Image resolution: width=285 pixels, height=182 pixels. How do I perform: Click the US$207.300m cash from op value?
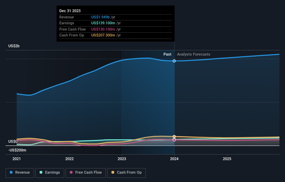[103, 35]
